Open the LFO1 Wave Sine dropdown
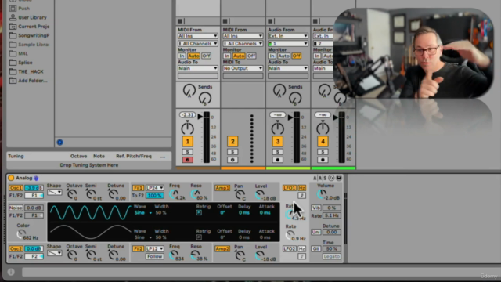The height and width of the screenshot is (282, 501). [142, 213]
